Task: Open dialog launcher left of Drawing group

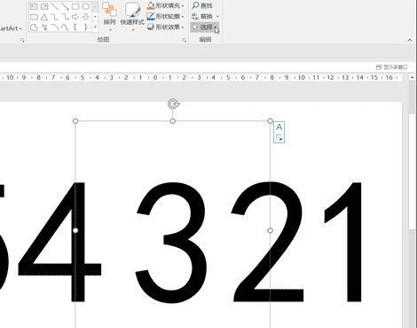Action: click(x=22, y=40)
